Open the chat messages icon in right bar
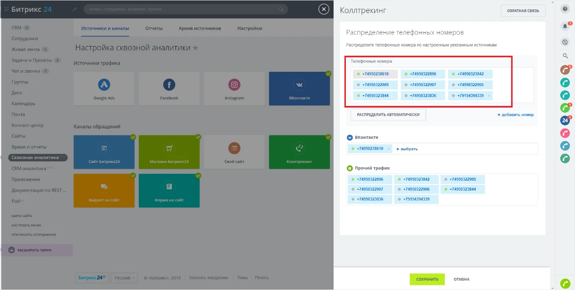The width and height of the screenshot is (575, 290). click(x=565, y=42)
